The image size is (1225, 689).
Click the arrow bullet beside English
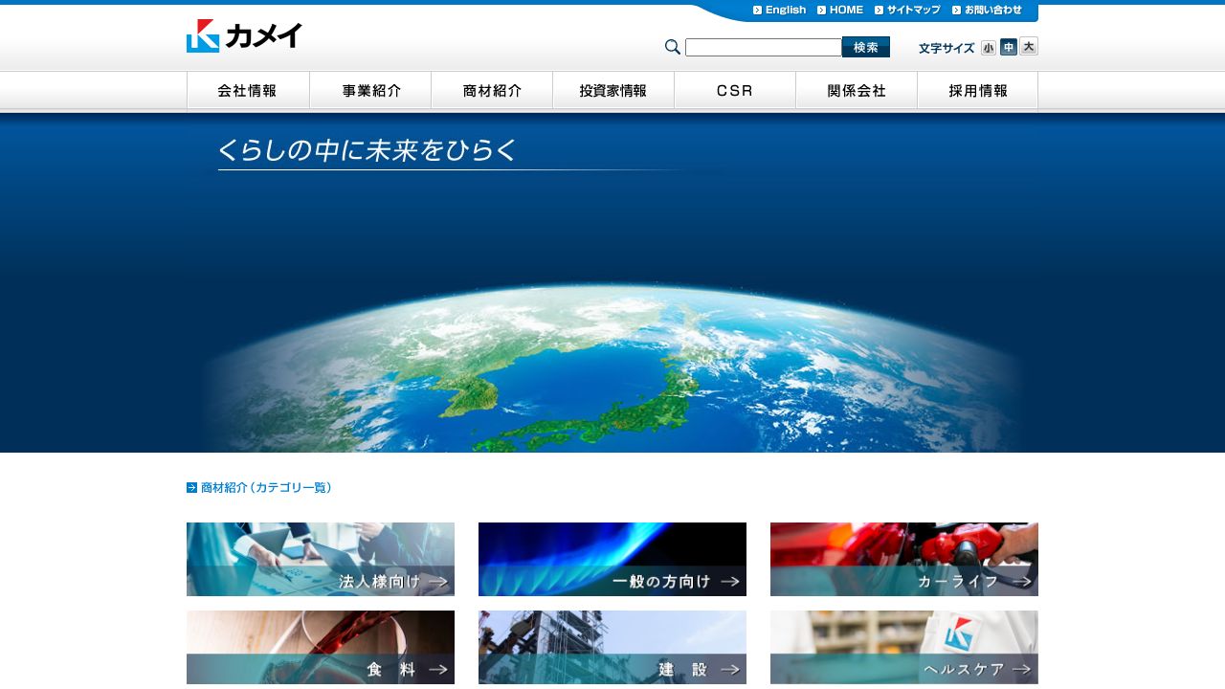click(x=758, y=10)
